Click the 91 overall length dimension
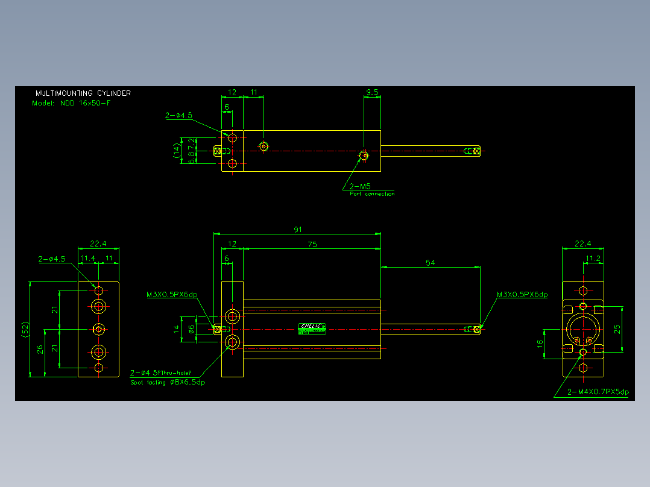 pos(298,230)
